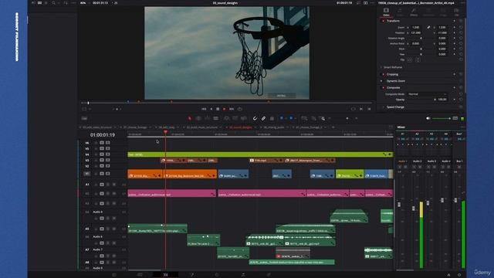Add a keyframe for Zoom parameter

point(455,28)
